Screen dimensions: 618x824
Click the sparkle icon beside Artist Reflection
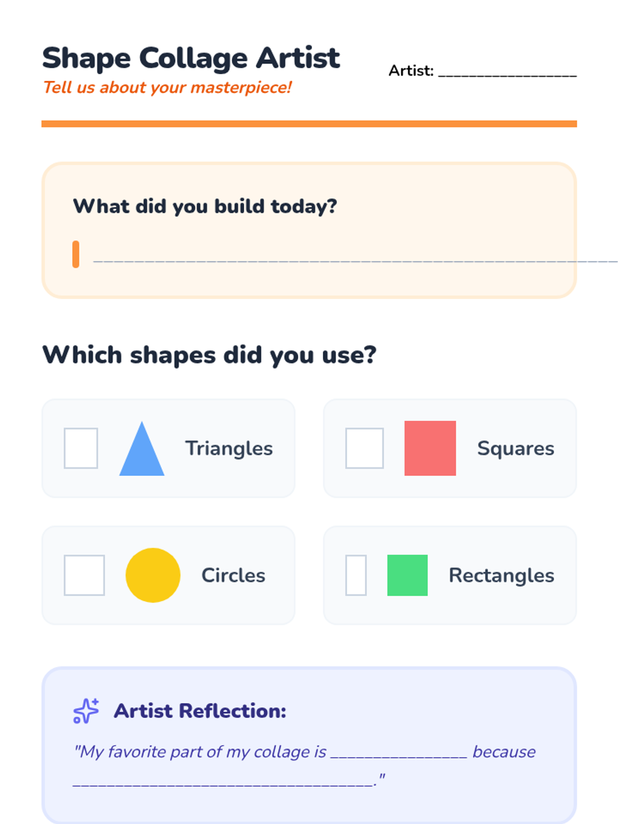coord(86,711)
